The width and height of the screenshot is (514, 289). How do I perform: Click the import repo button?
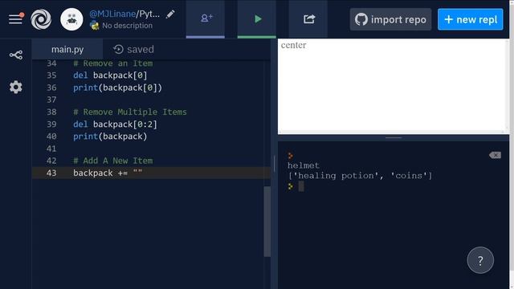(390, 19)
